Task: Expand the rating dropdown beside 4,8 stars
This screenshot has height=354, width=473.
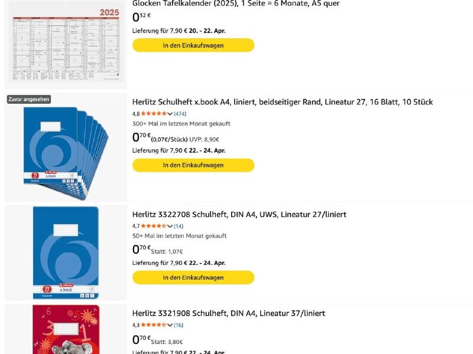Action: (170, 114)
